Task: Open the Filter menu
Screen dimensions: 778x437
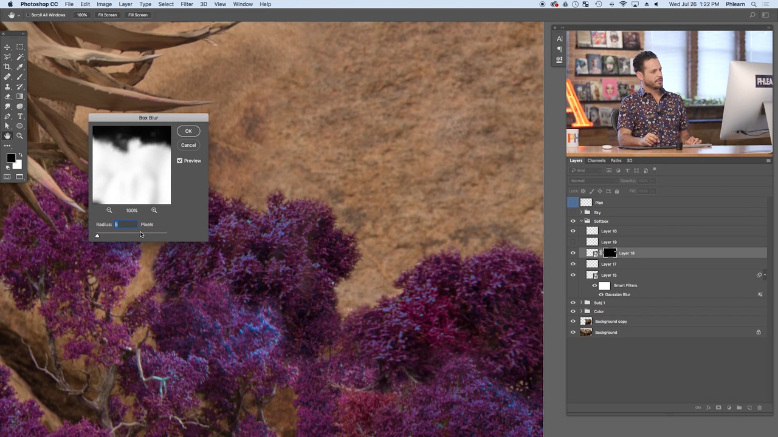Action: 187,4
